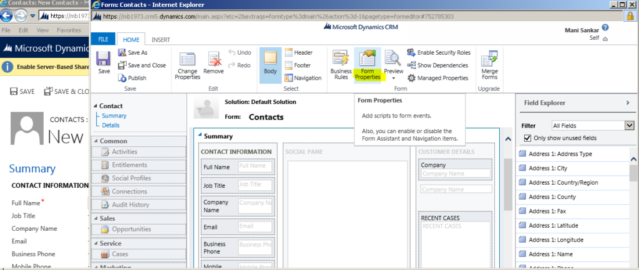
Task: Switch to the HOME ribbon tab
Action: click(x=131, y=40)
